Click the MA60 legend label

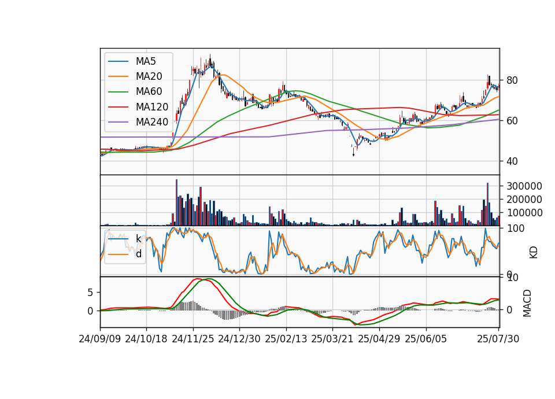[x=149, y=92]
